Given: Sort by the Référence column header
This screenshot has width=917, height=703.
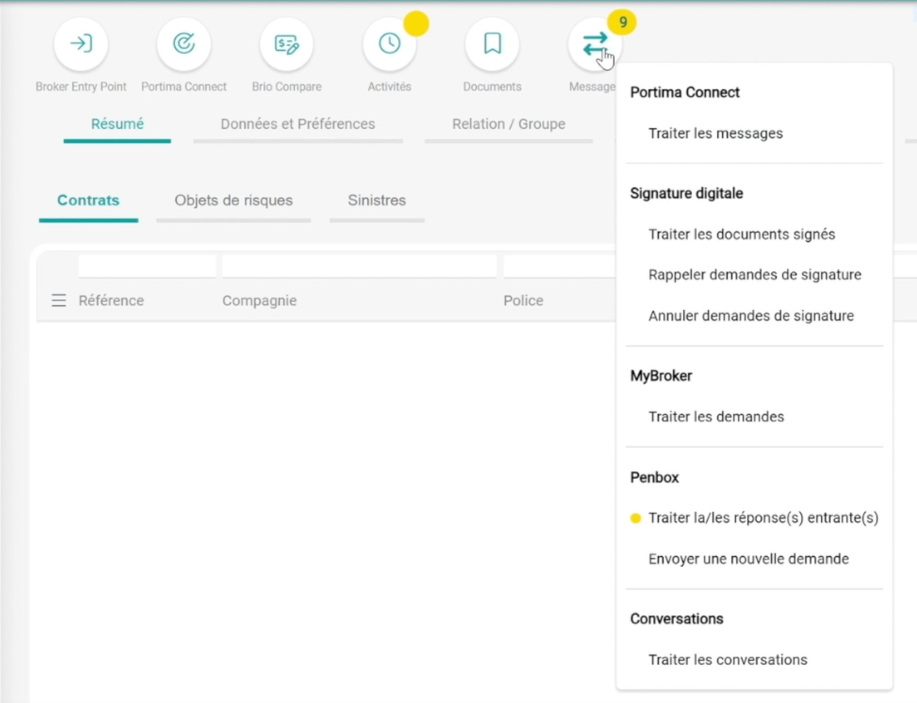Looking at the screenshot, I should coord(111,301).
